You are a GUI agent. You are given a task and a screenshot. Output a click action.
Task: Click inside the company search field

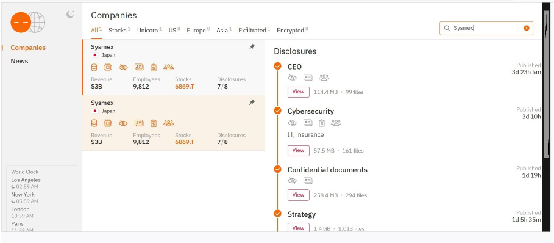486,28
